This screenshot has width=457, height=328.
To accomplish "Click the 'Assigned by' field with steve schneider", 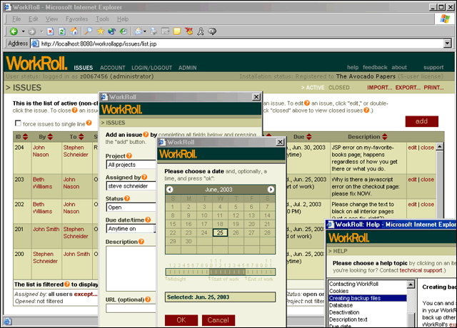I will tap(131, 186).
